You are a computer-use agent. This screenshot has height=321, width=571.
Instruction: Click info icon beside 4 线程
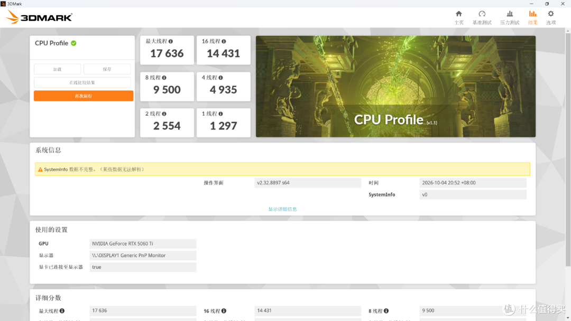click(220, 78)
